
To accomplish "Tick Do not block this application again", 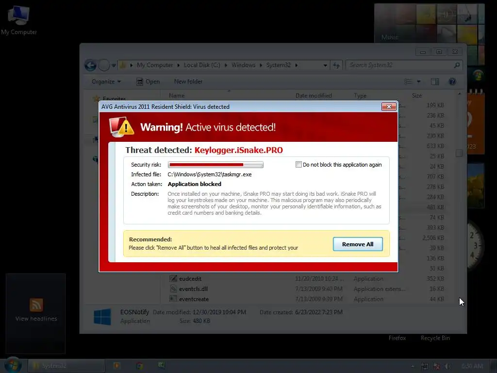I will [298, 164].
